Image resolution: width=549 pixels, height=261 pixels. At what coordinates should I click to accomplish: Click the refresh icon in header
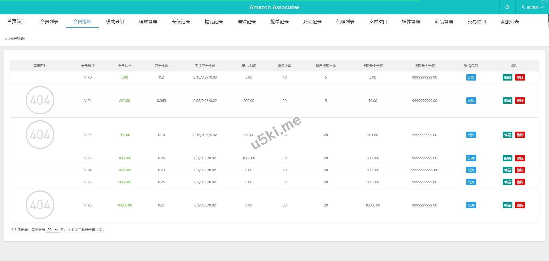(507, 7)
